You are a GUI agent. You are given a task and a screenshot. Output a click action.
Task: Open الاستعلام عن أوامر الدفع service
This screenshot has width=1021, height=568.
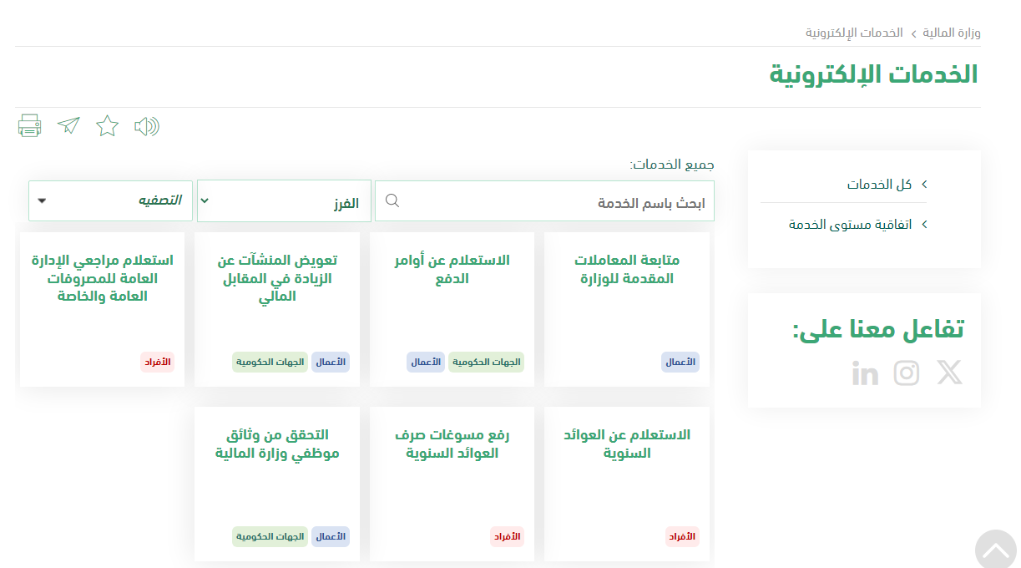click(x=452, y=270)
